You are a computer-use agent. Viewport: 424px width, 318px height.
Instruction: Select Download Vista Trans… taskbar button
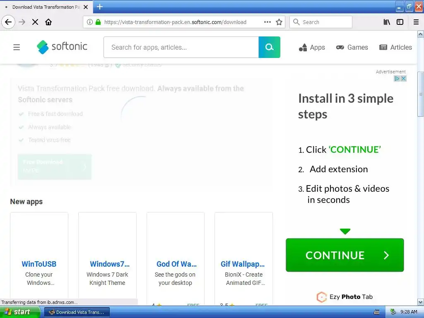pos(77,312)
